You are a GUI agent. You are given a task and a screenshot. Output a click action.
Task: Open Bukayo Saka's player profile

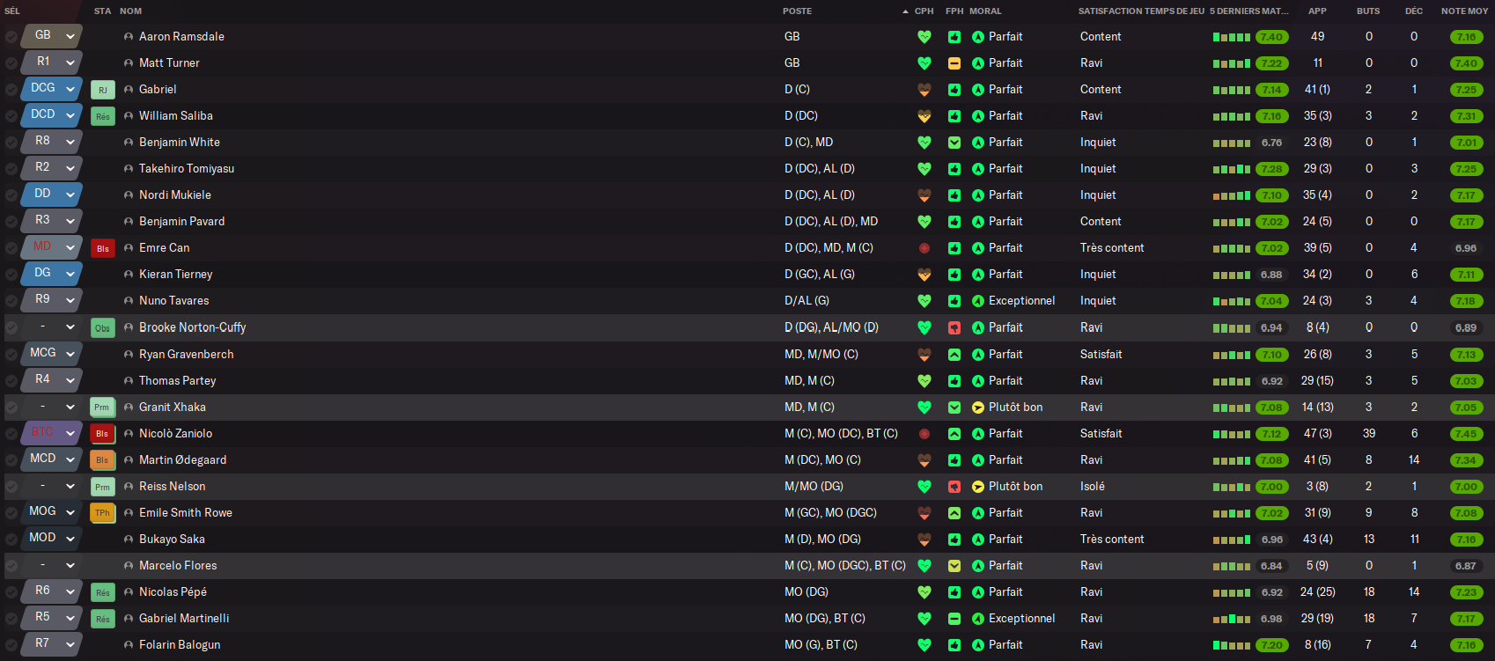point(172,540)
